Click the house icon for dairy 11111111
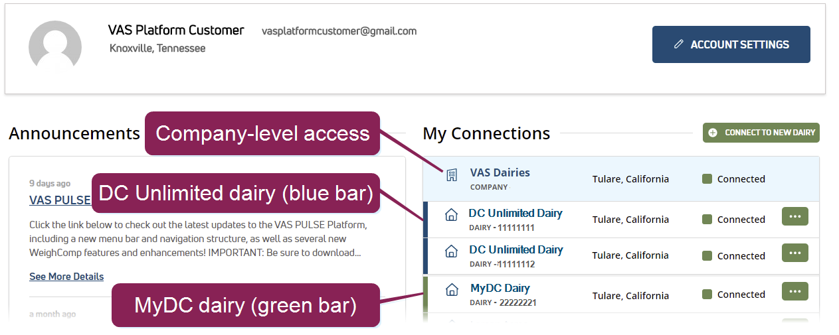This screenshot has width=839, height=335. 451,216
